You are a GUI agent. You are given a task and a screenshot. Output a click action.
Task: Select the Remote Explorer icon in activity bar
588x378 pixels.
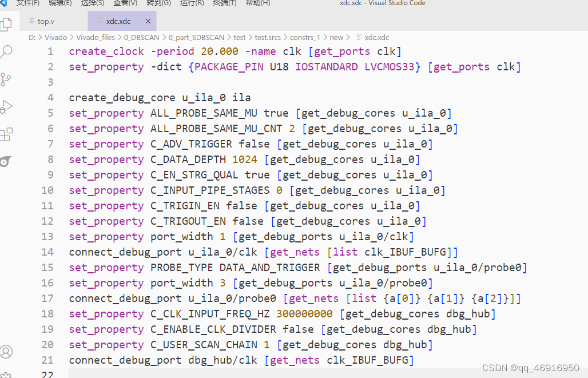tap(7, 161)
